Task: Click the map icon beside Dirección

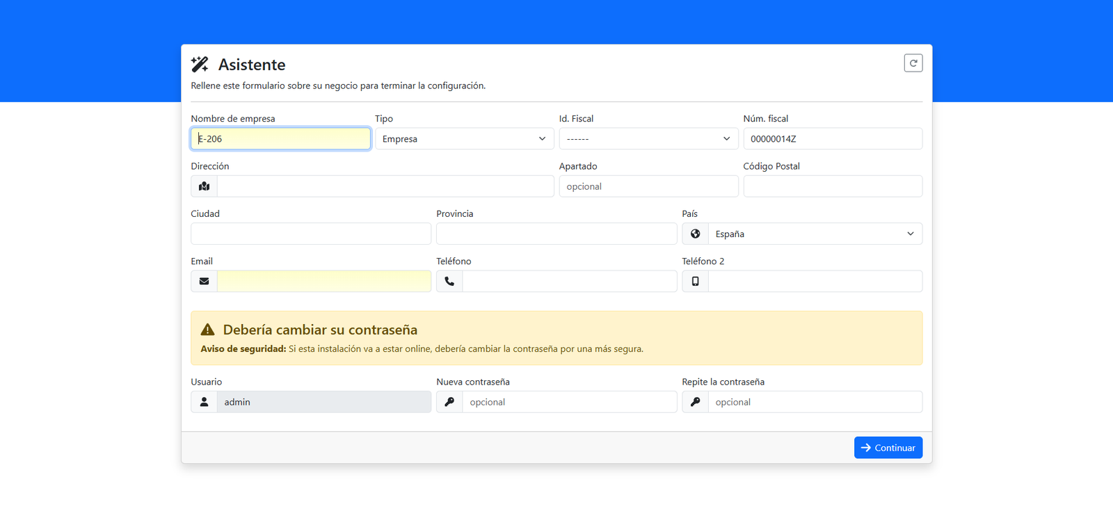Action: [204, 186]
